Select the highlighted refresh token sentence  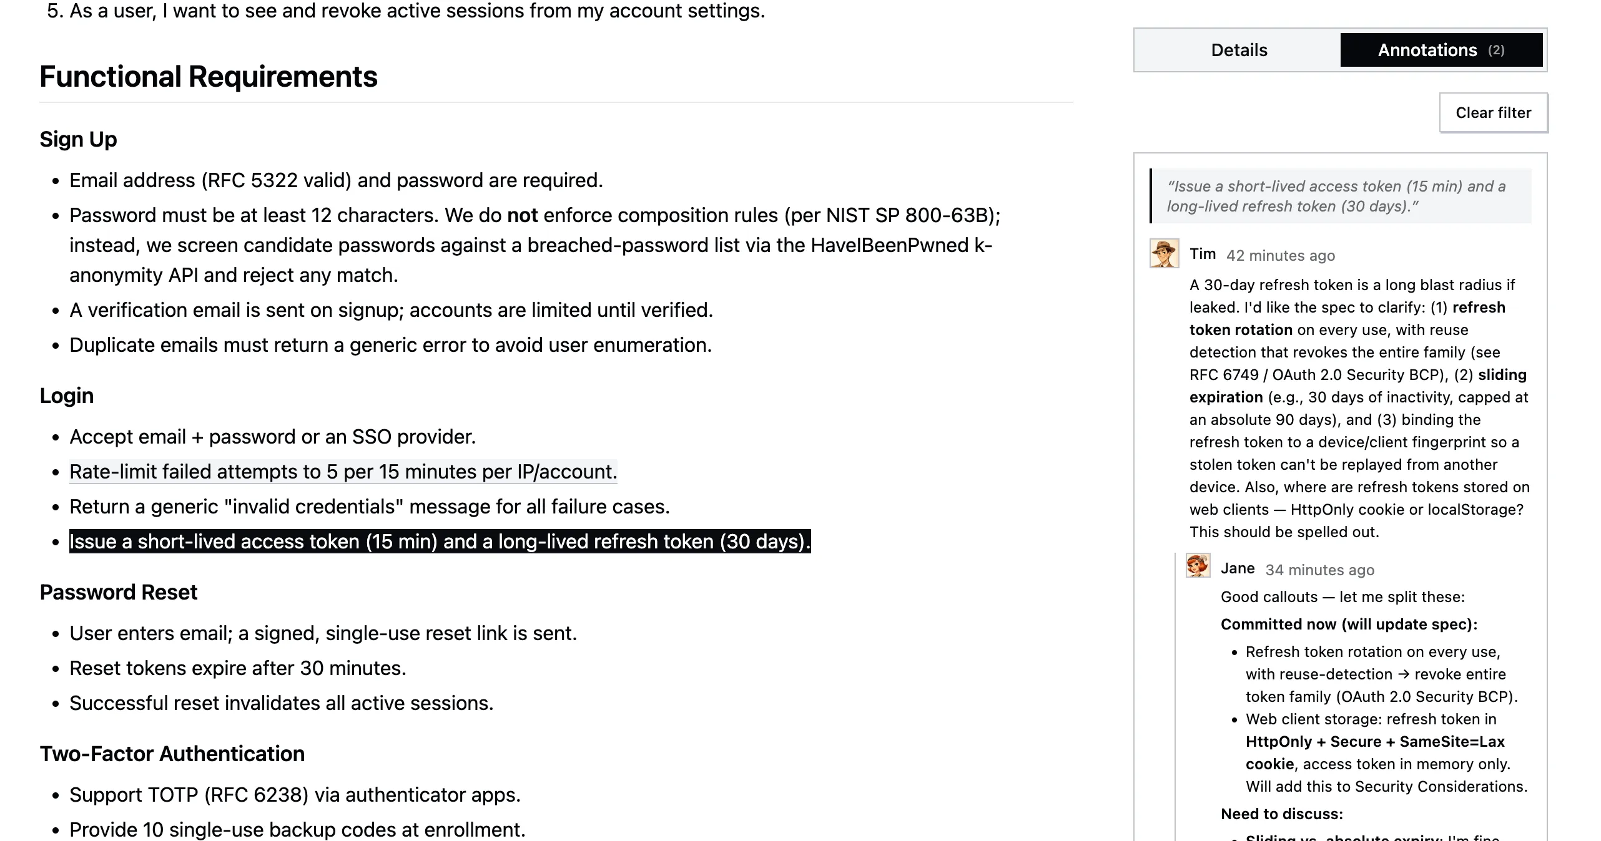(440, 542)
